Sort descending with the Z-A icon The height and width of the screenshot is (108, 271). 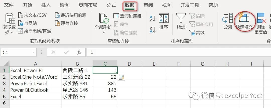click(153, 30)
